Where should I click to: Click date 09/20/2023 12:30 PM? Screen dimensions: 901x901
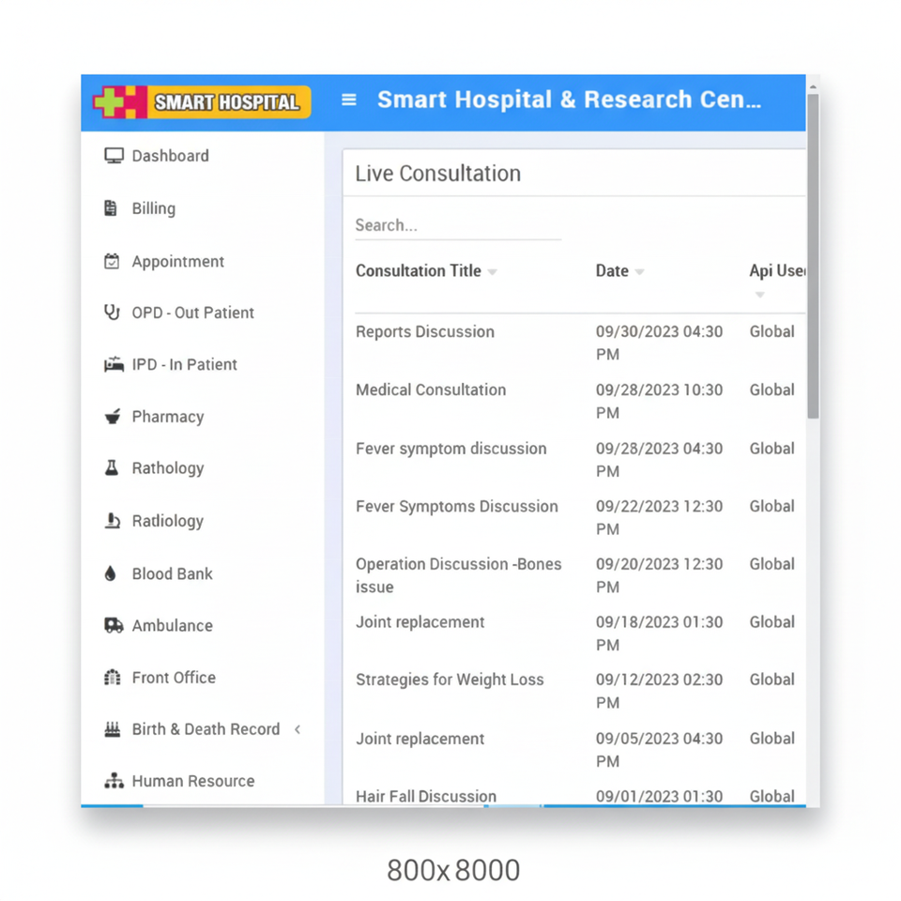click(659, 575)
